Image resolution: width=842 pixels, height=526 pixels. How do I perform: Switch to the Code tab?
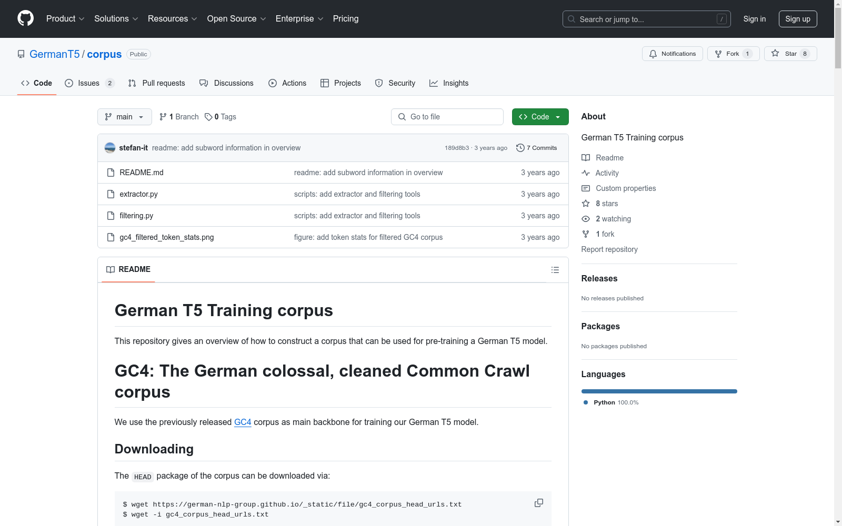pyautogui.click(x=37, y=83)
